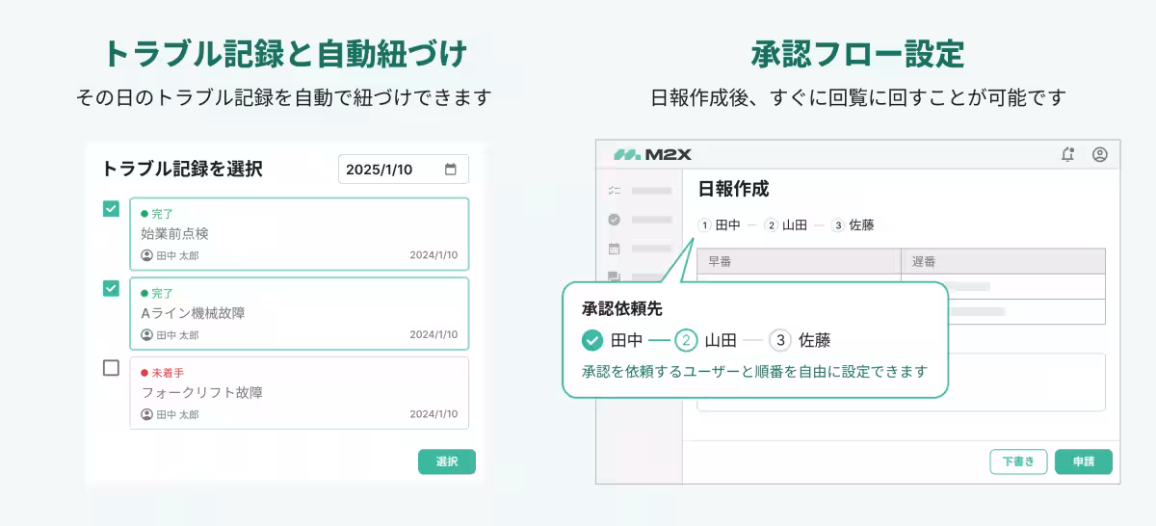1156x526 pixels.
Task: Click the 日報作成 page title
Action: (x=733, y=190)
